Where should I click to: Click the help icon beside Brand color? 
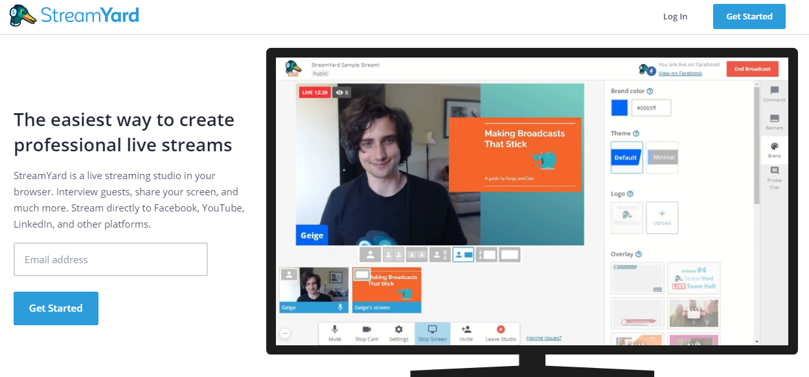[x=650, y=92]
